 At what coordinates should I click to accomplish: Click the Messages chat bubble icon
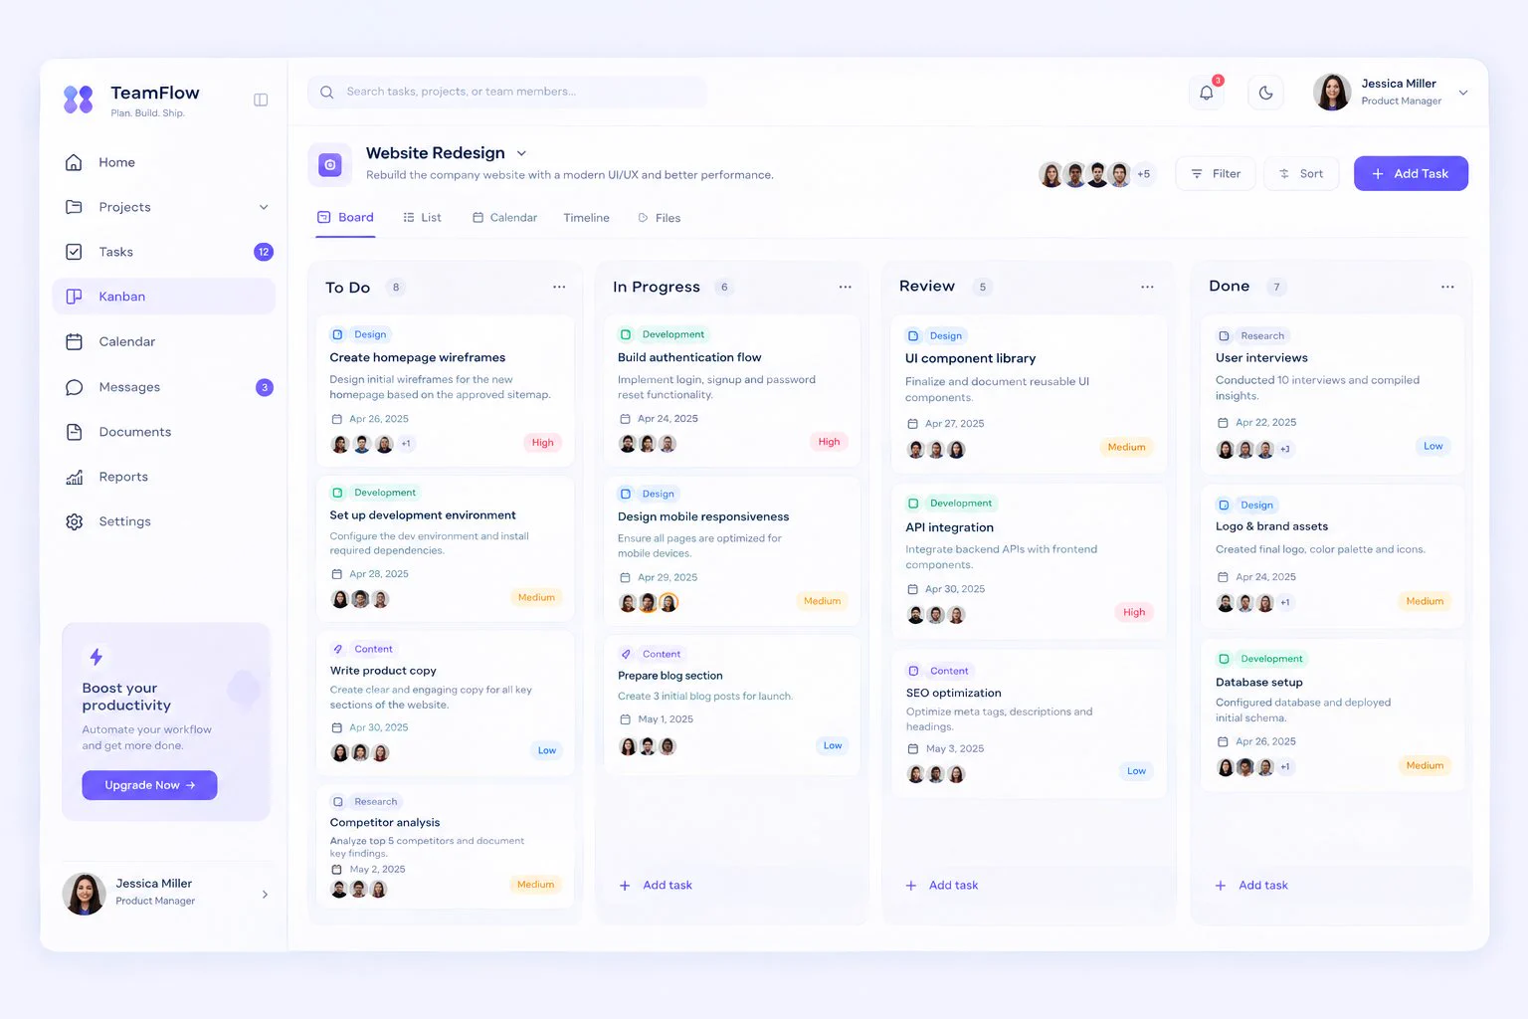pyautogui.click(x=74, y=387)
